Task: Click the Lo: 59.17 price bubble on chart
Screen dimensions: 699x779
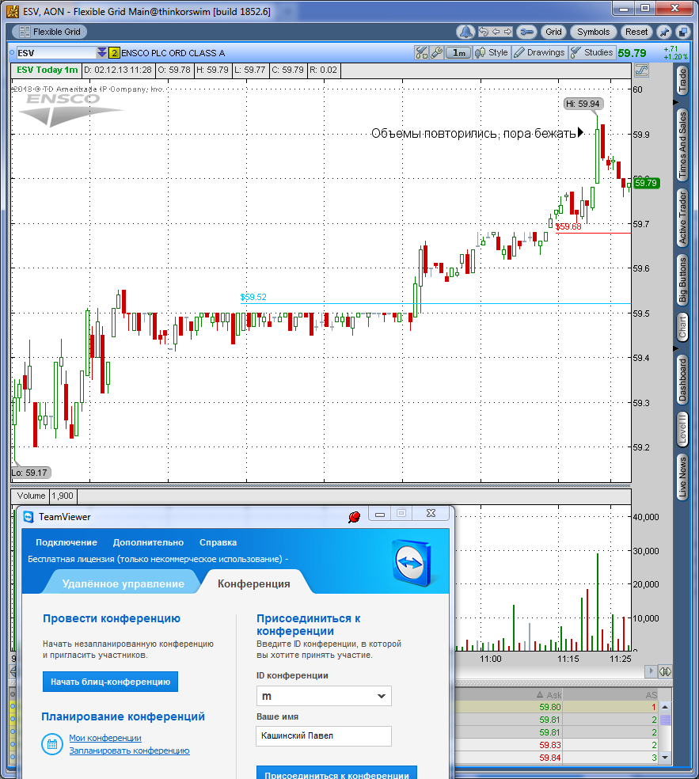Action: (x=30, y=473)
